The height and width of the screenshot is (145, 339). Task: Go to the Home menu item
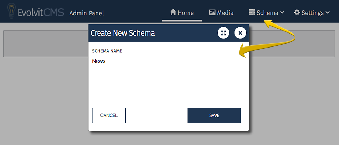pyautogui.click(x=185, y=13)
